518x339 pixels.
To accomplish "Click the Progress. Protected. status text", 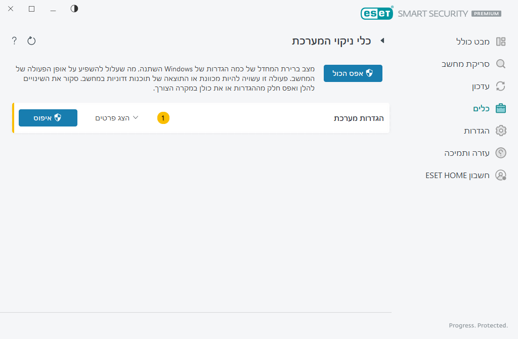I will [x=478, y=325].
